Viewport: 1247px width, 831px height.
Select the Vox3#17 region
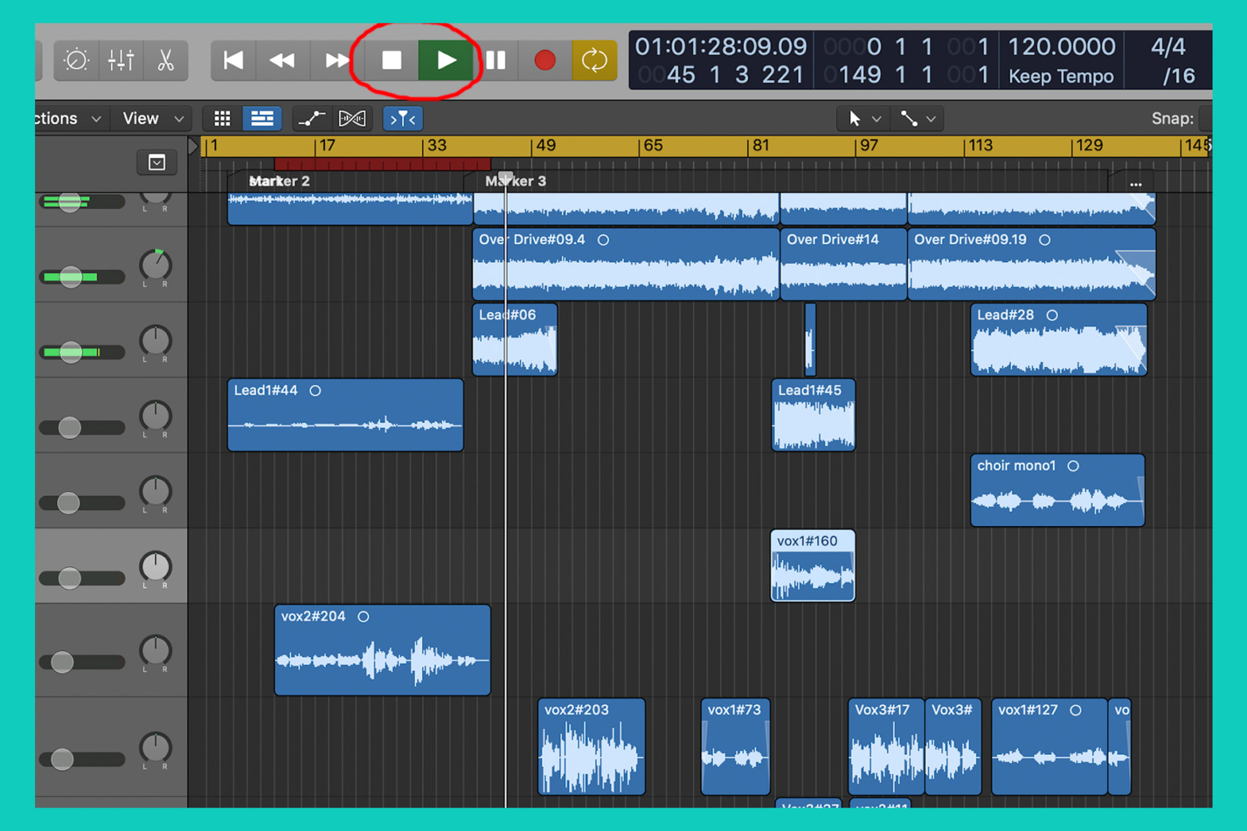886,747
